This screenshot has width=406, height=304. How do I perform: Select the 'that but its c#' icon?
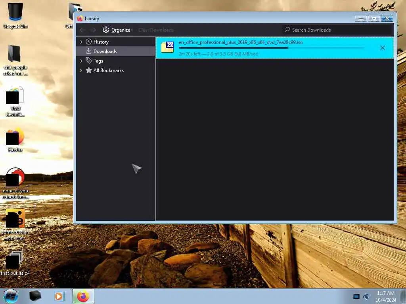[15, 263]
